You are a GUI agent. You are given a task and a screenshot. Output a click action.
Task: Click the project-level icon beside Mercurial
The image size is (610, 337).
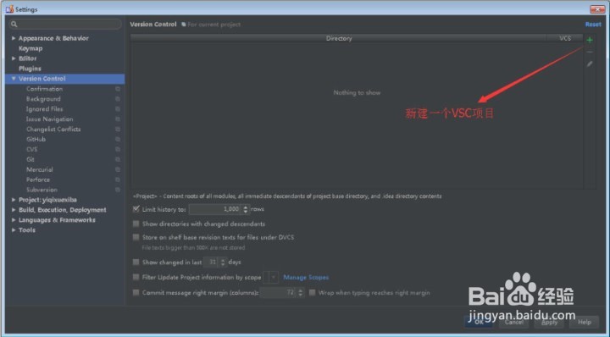point(118,169)
